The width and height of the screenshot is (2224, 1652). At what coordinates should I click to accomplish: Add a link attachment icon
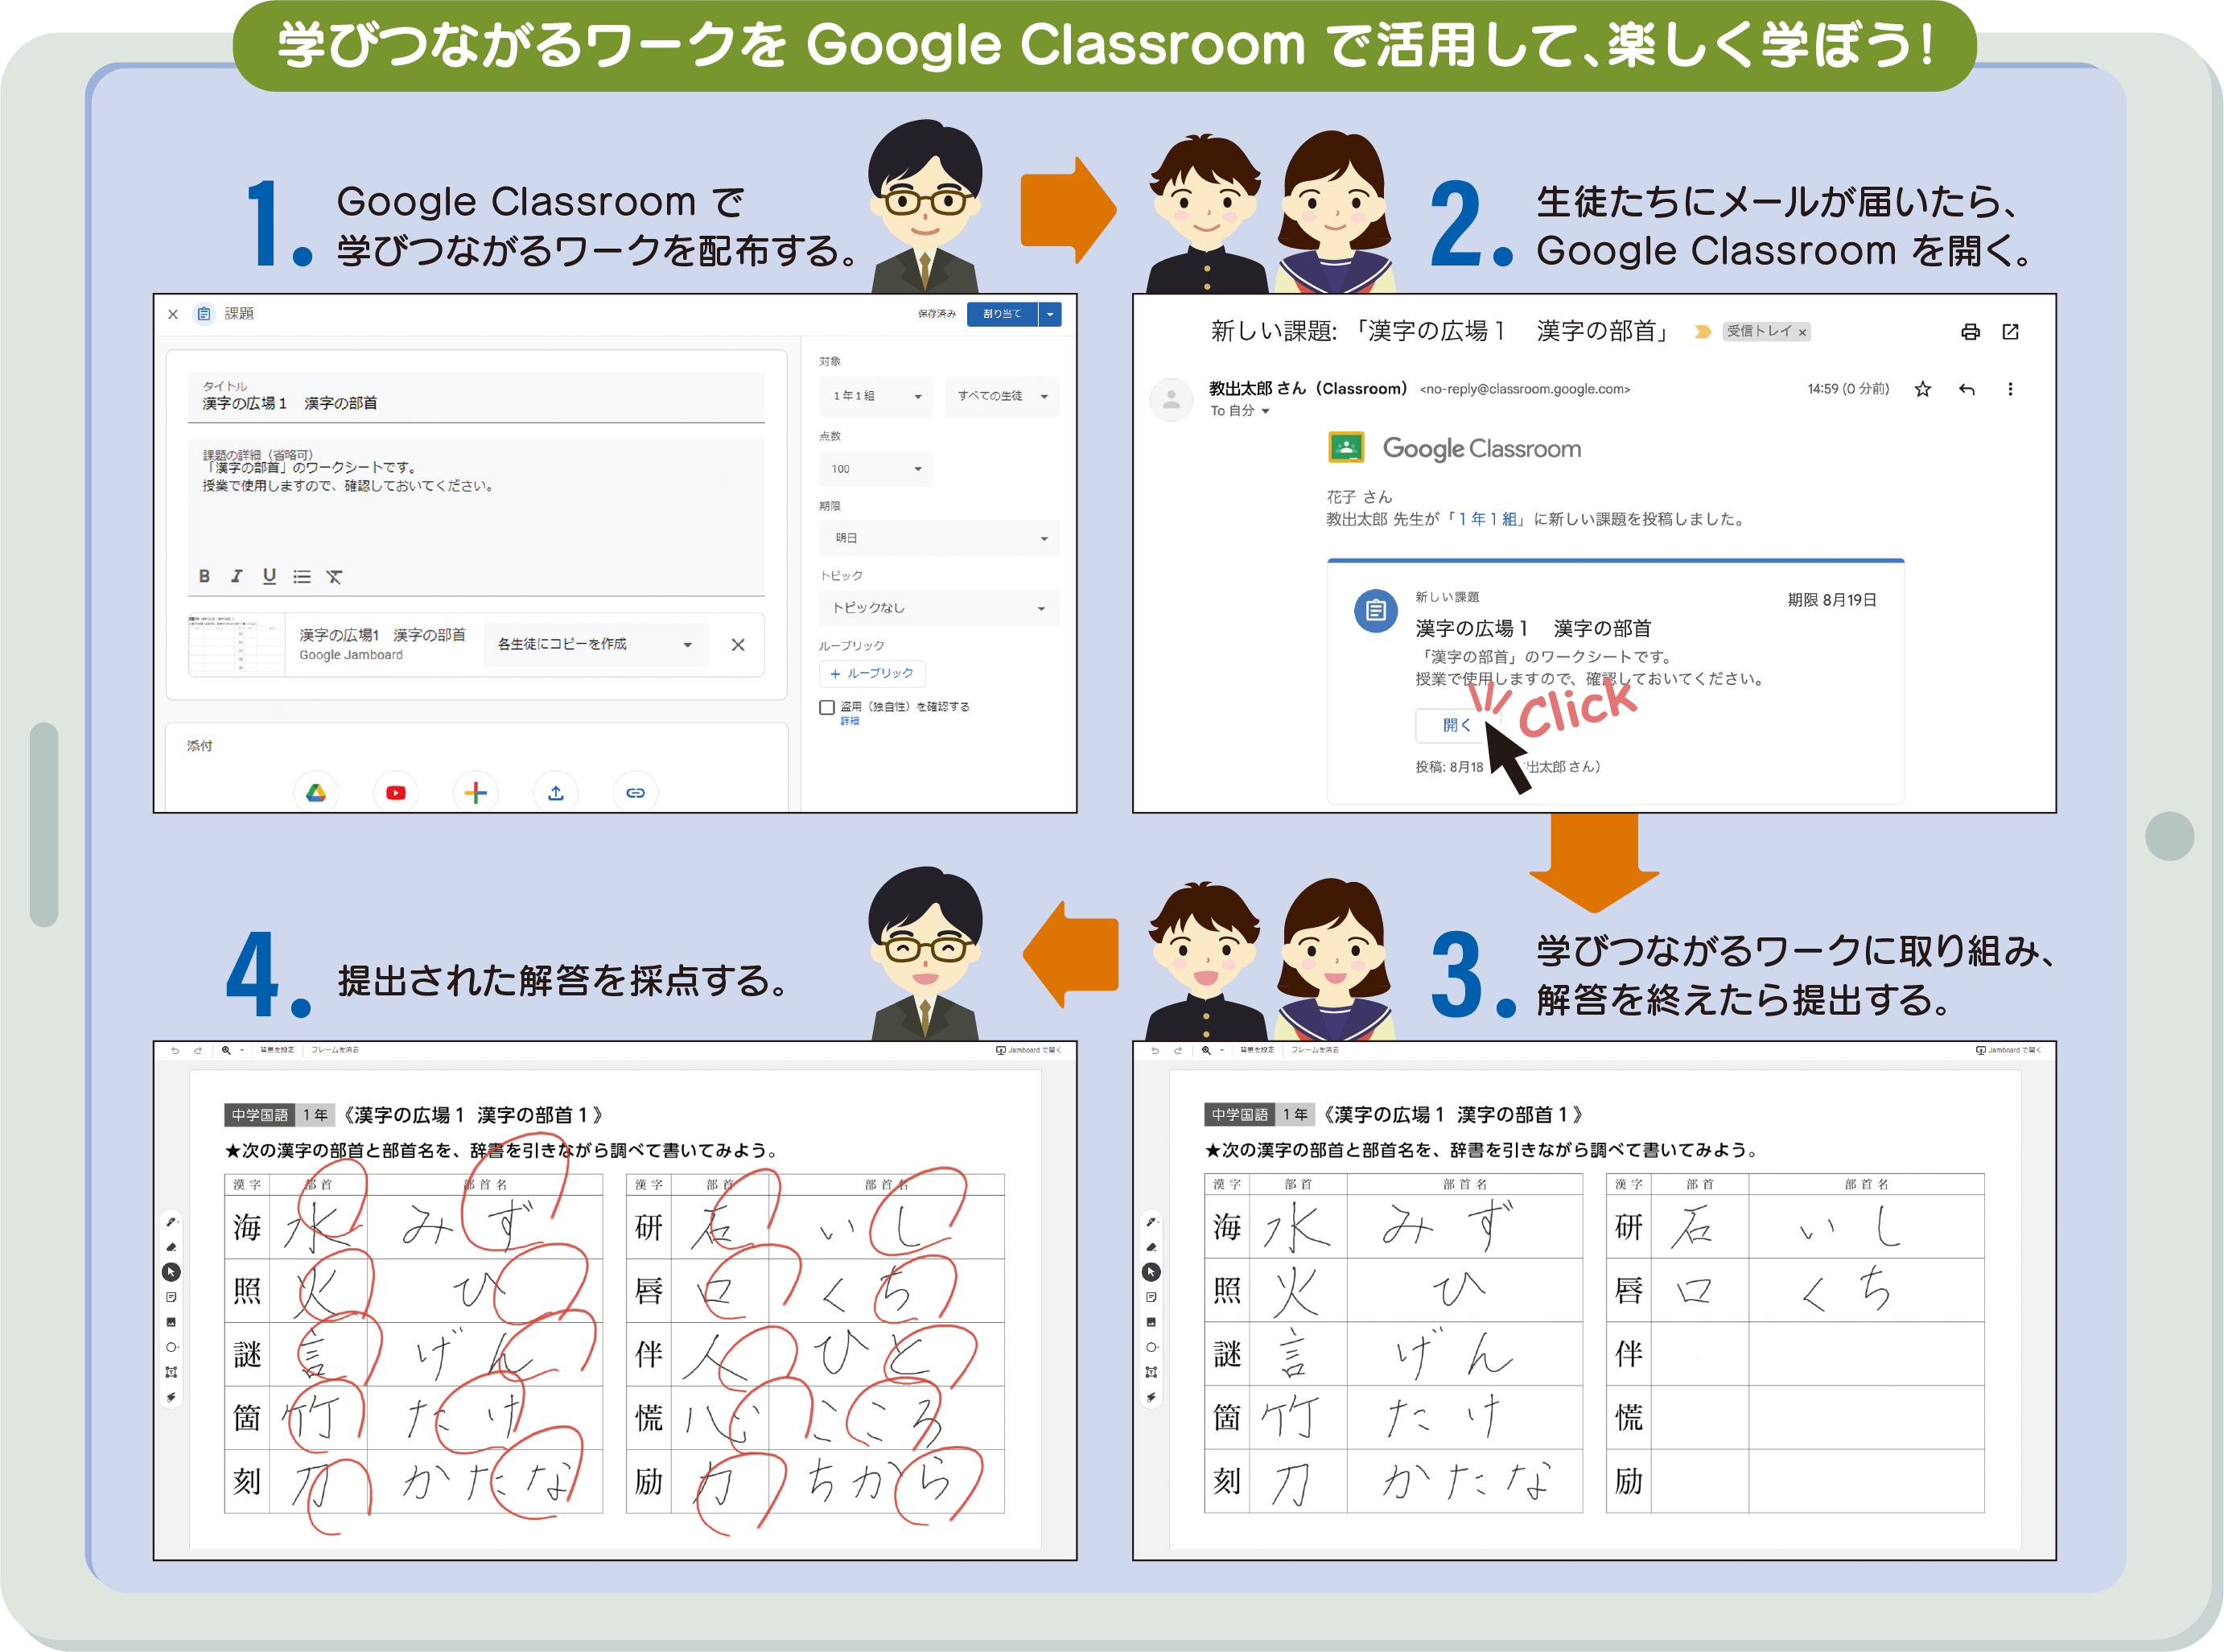[635, 793]
